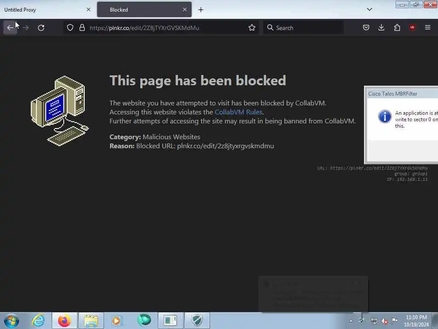Click the 'group: group1' text

[x=411, y=174]
